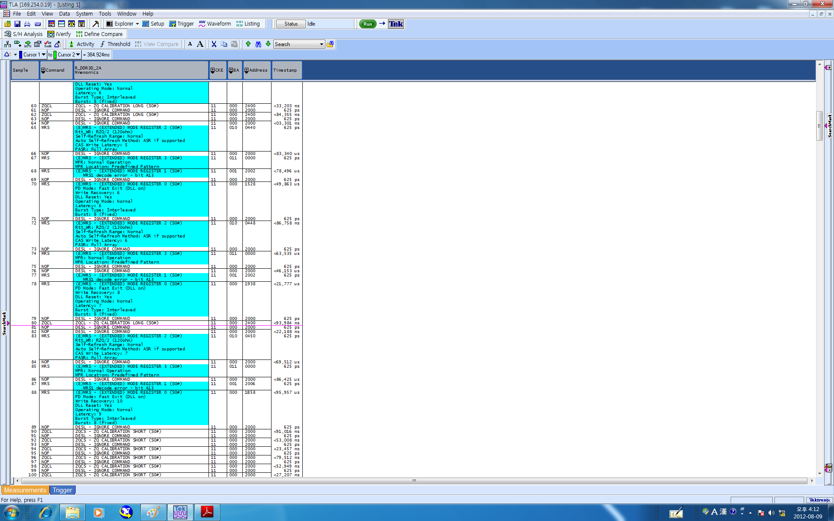Click the larger font size A icon
Screen dimensions: 834x521
pyautogui.click(x=200, y=44)
